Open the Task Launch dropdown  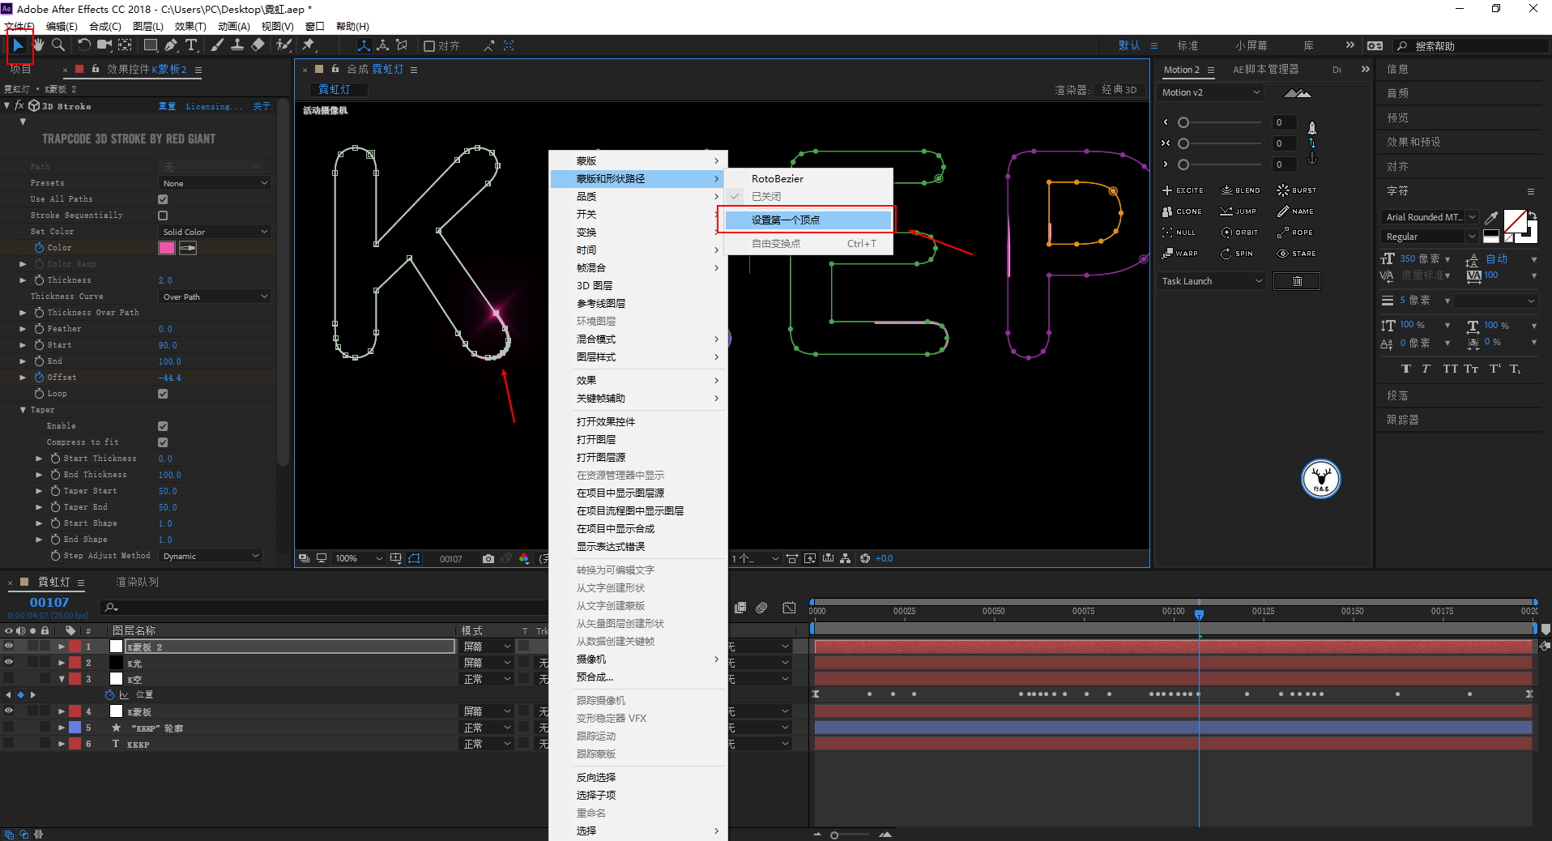tap(1211, 281)
